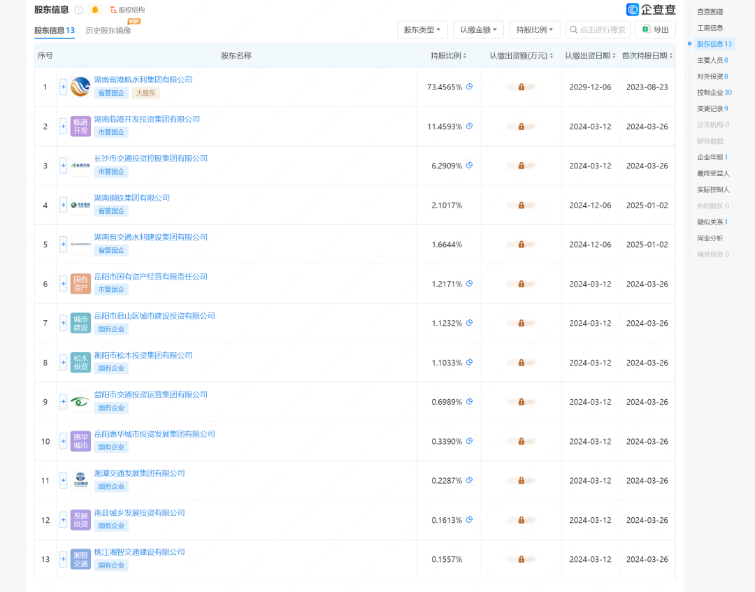
Task: Open the 股东类型 dropdown filter
Action: [422, 30]
